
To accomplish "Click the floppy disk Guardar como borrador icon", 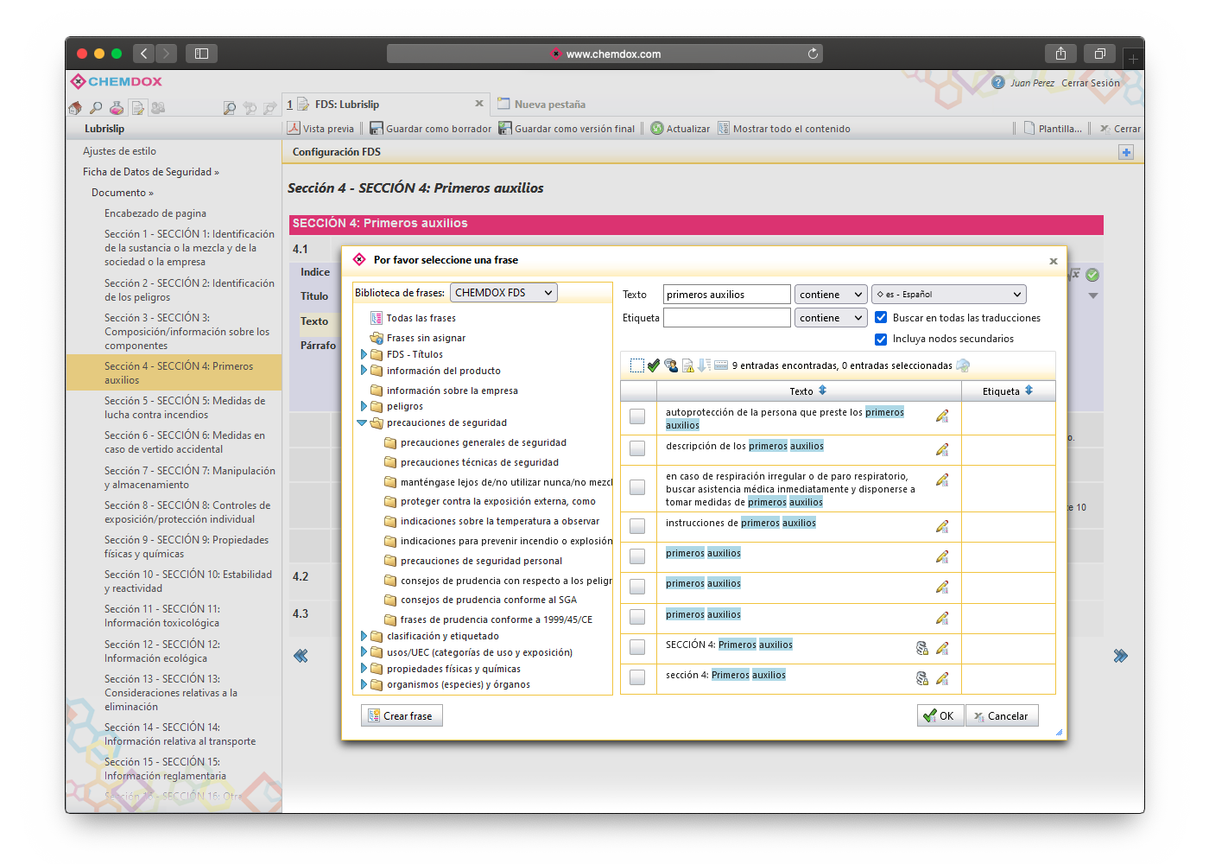I will coord(377,128).
